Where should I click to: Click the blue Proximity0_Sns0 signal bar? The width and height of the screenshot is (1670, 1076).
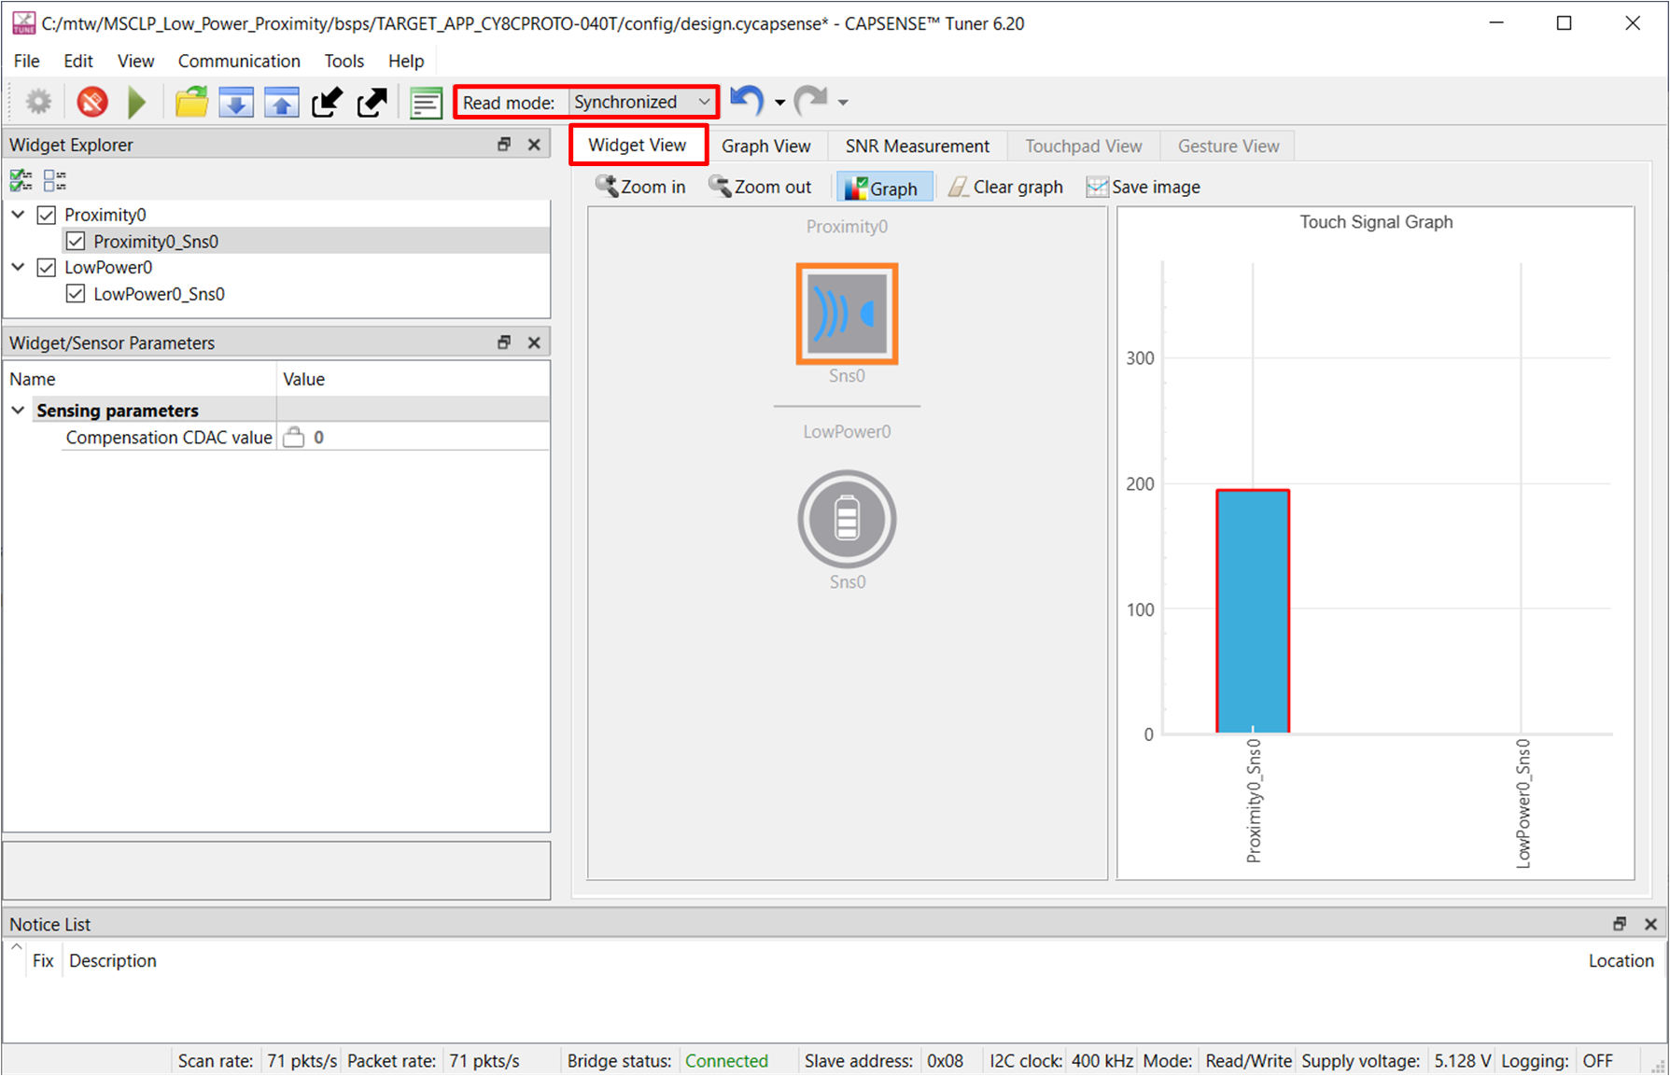coord(1253,611)
